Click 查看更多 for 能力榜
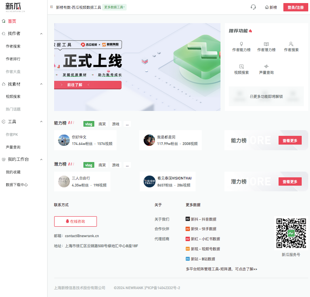310x297 pixels. (290, 140)
